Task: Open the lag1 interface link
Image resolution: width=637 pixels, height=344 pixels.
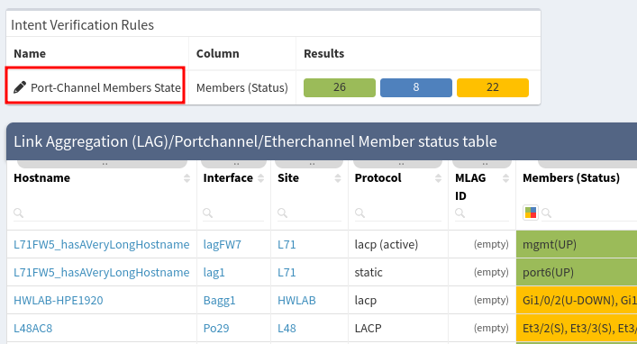Action: pos(214,272)
